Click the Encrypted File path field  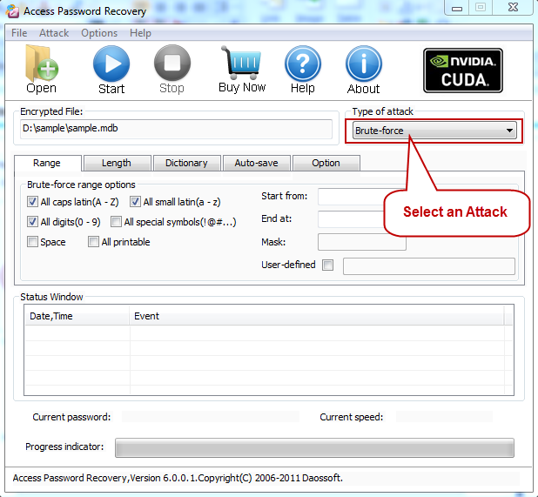[x=176, y=129]
